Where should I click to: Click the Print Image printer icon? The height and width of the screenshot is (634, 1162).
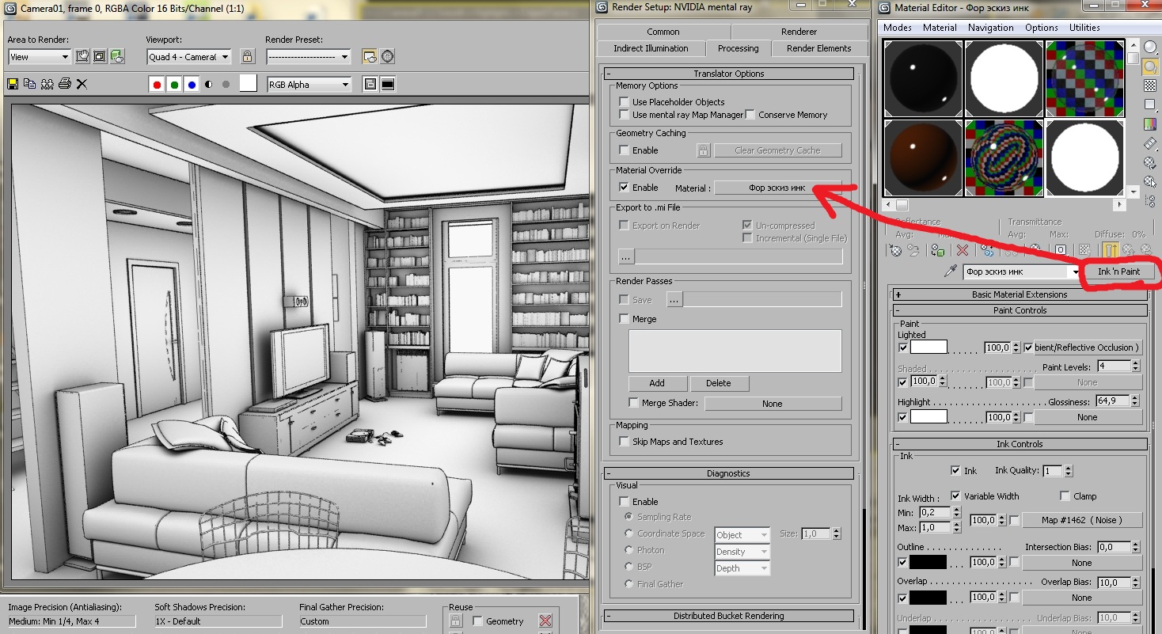tap(64, 84)
